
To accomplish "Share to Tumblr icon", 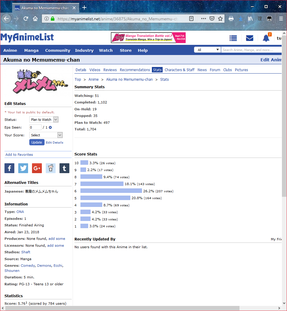I will 64,168.
